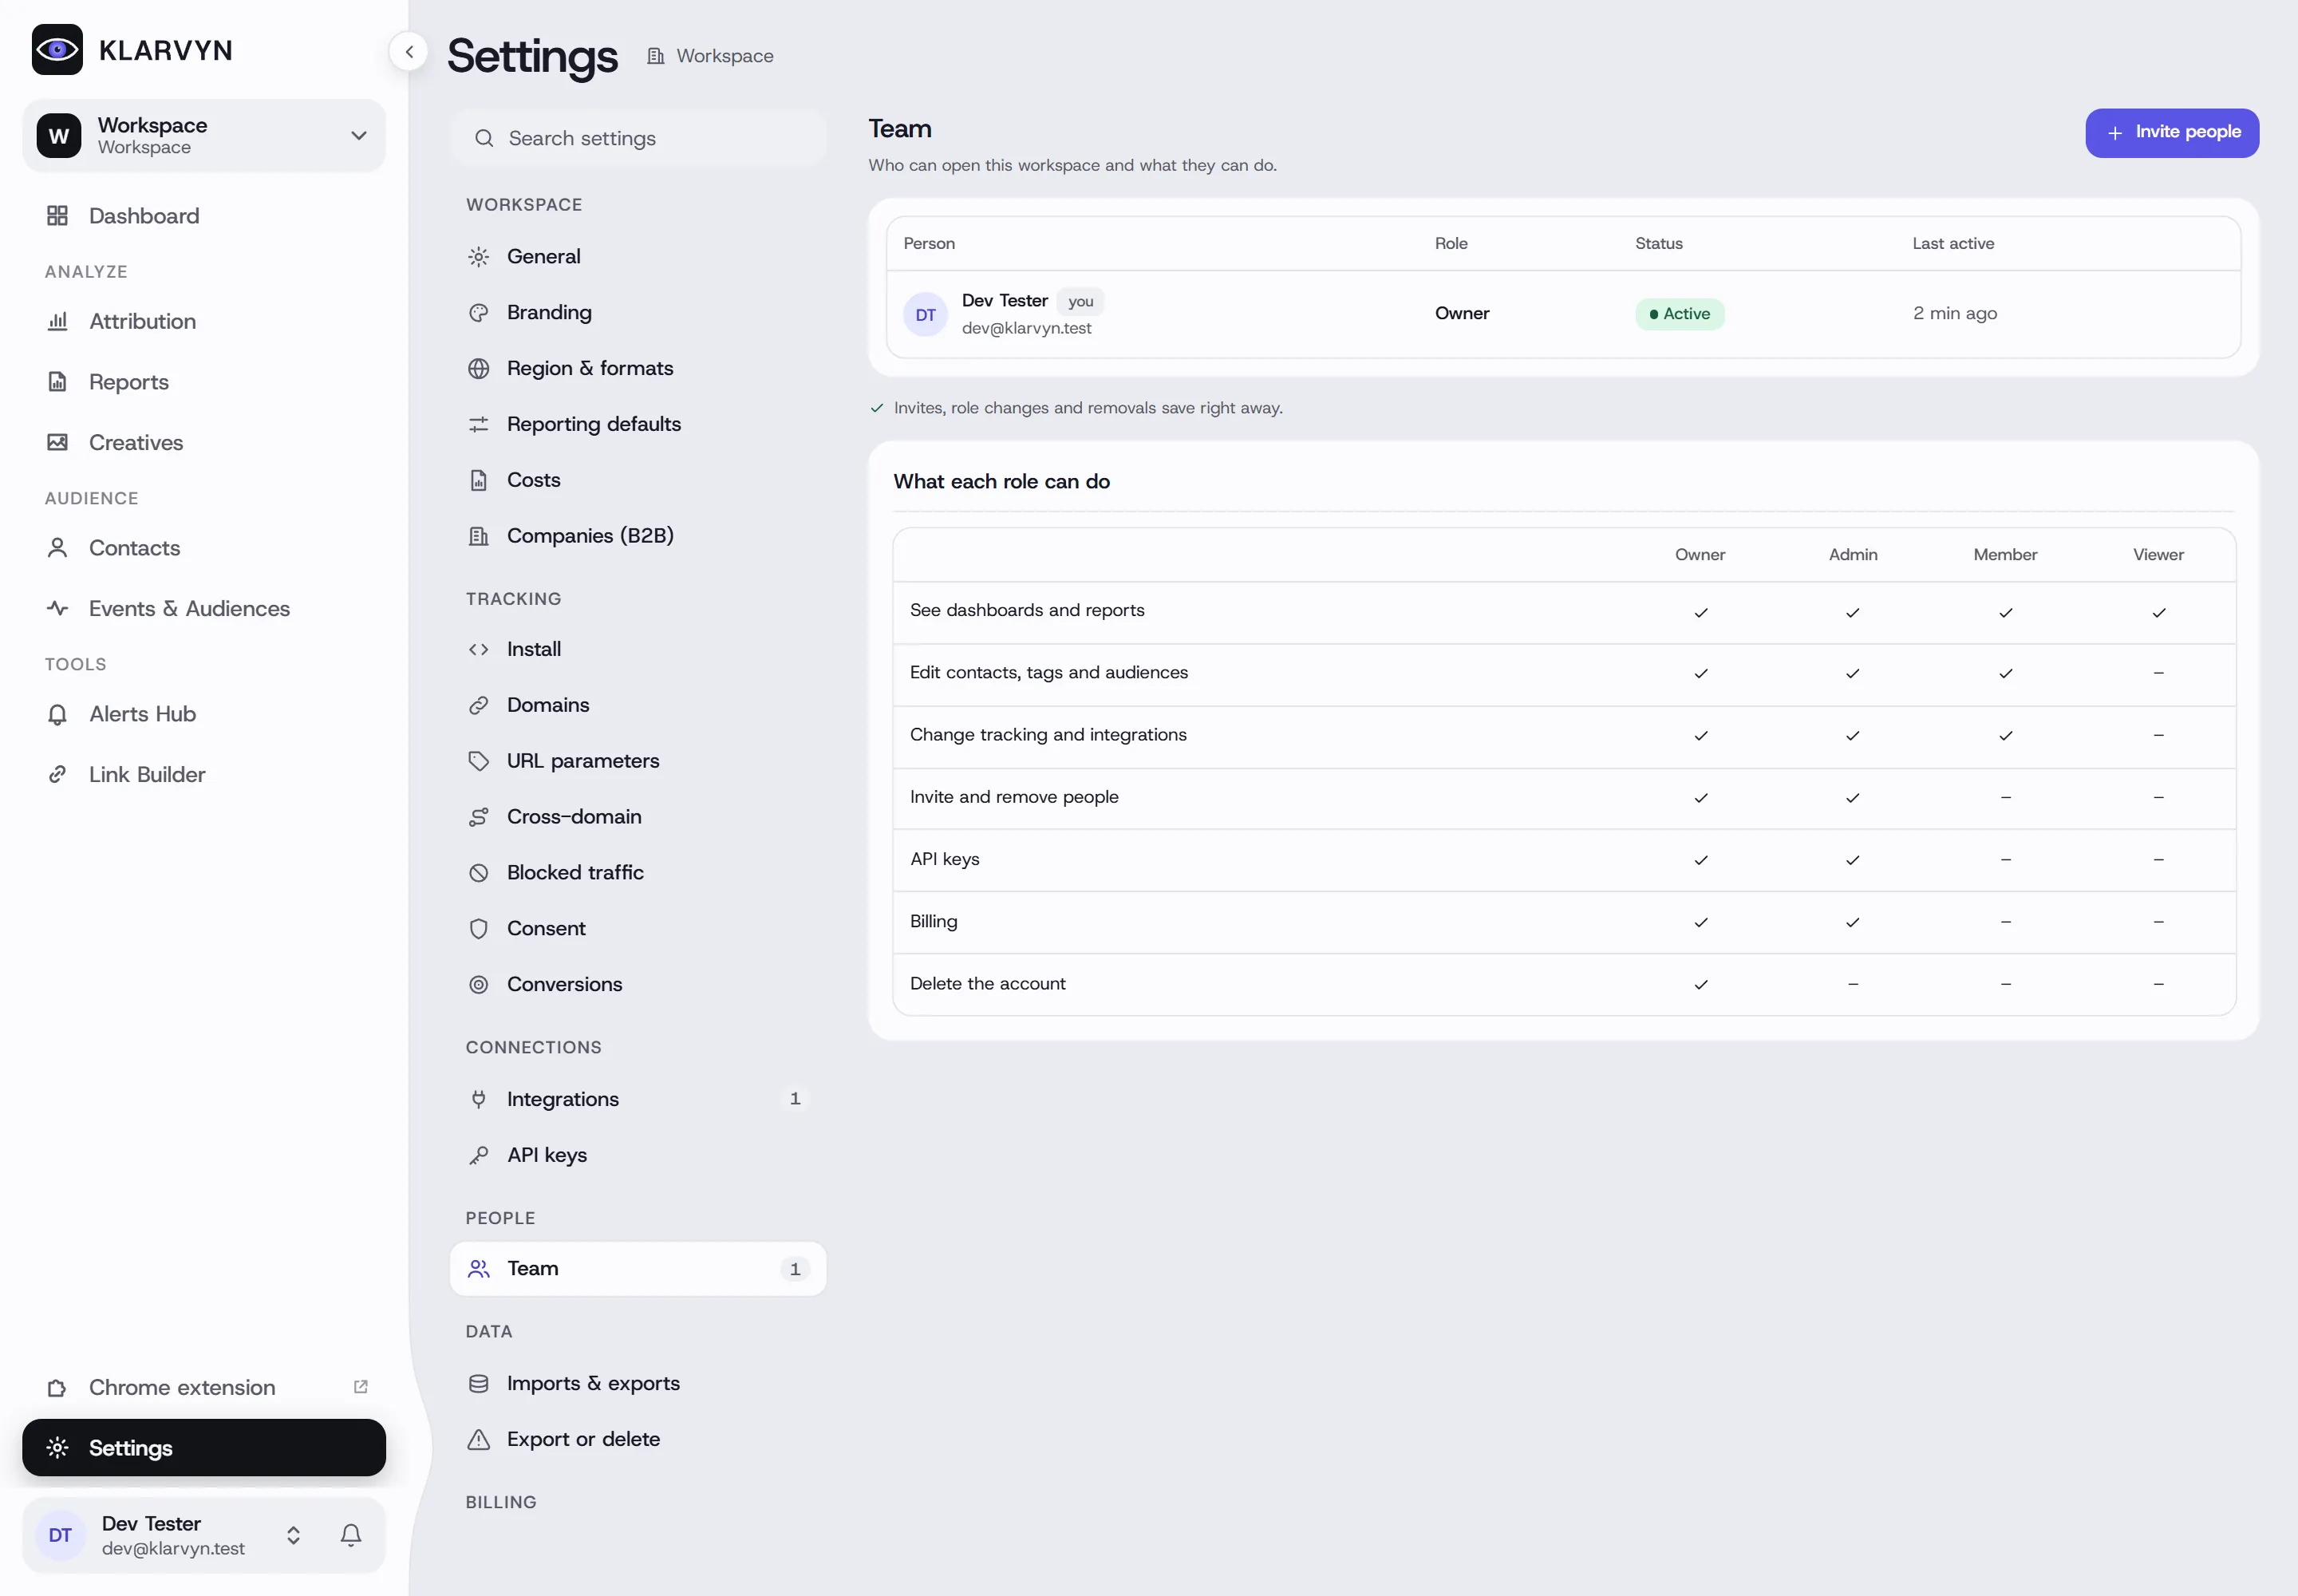The image size is (2298, 1596).
Task: Open Domains tracking settings
Action: click(638, 705)
